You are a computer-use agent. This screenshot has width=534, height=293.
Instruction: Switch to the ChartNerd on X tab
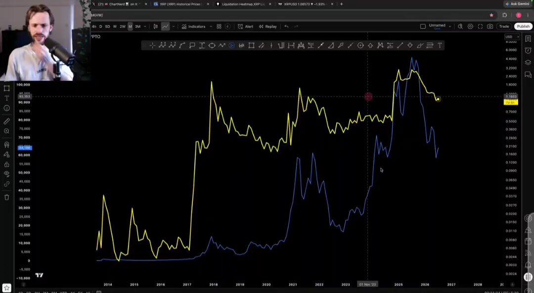pyautogui.click(x=120, y=4)
